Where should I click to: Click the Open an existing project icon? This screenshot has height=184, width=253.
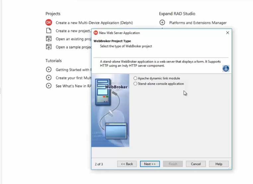tap(48, 39)
